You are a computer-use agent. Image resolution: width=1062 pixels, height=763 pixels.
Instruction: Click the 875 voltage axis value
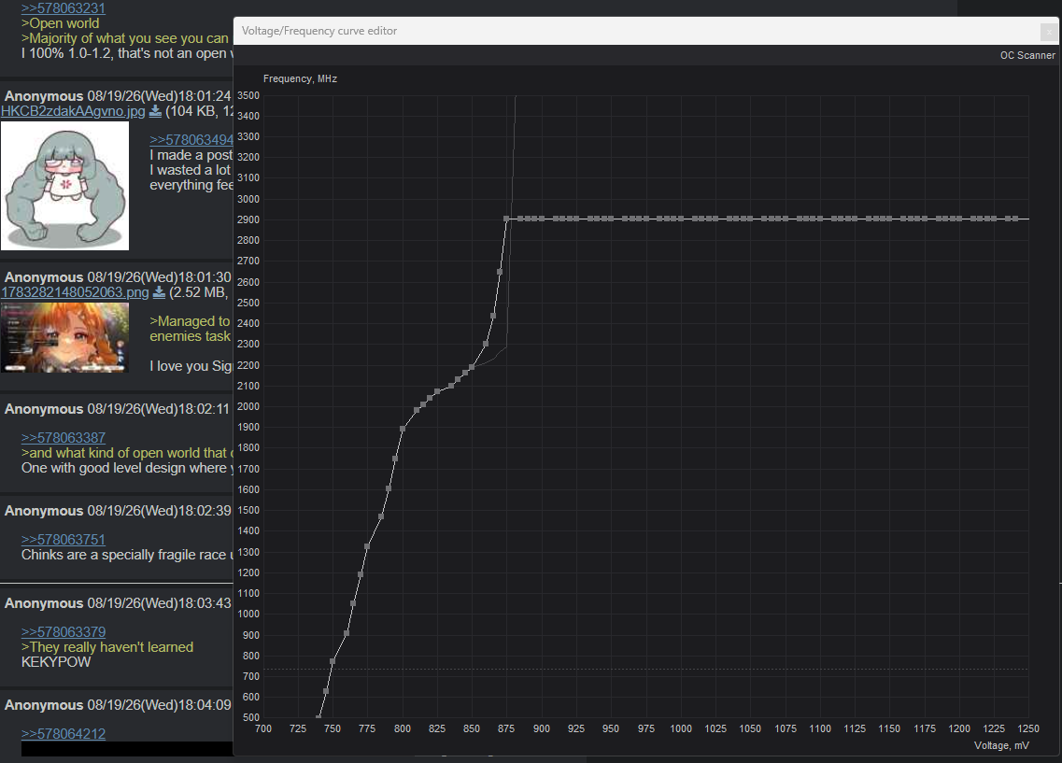pyautogui.click(x=506, y=728)
